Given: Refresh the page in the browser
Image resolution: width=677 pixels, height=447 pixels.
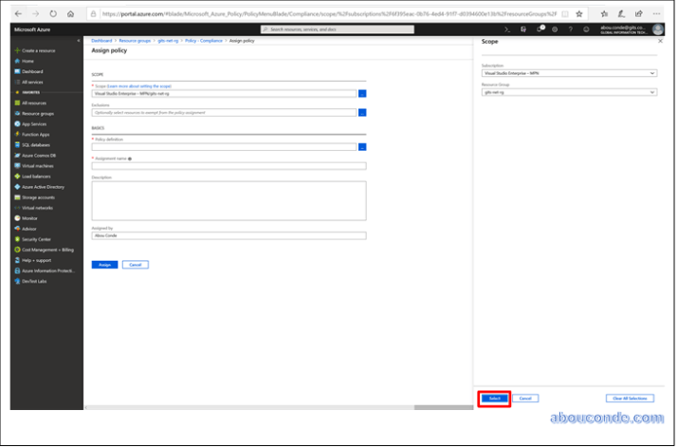Looking at the screenshot, I should pos(52,14).
